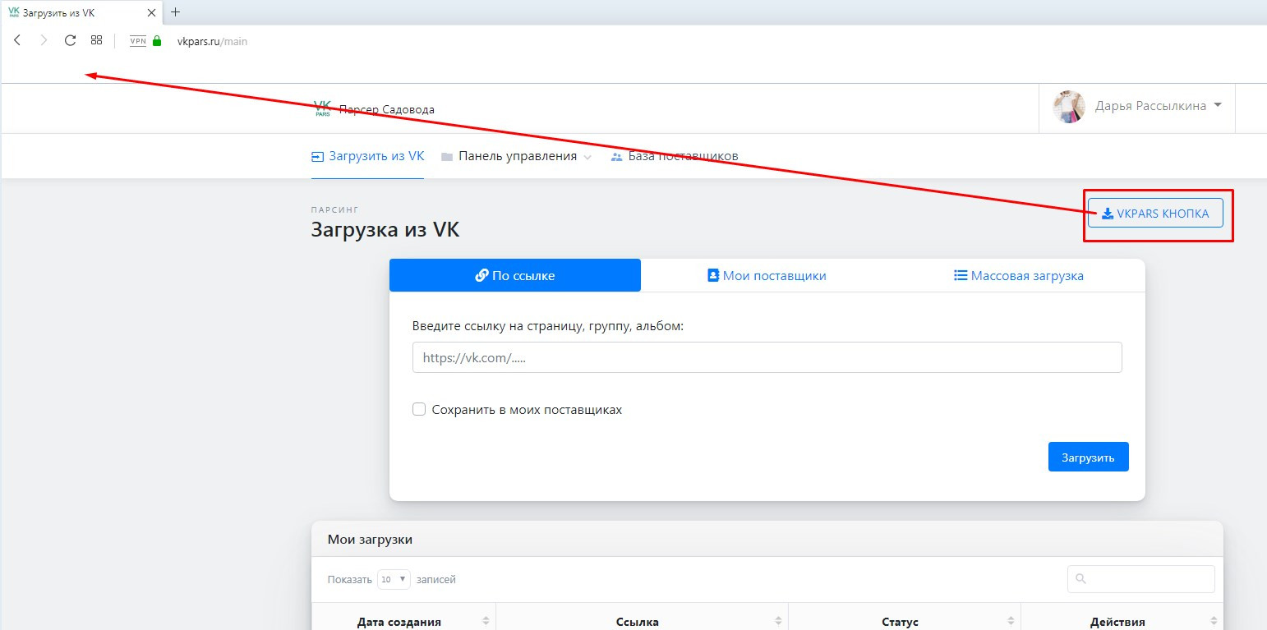Open the Загрузить из VK menu item
1267x630 pixels.
[367, 156]
